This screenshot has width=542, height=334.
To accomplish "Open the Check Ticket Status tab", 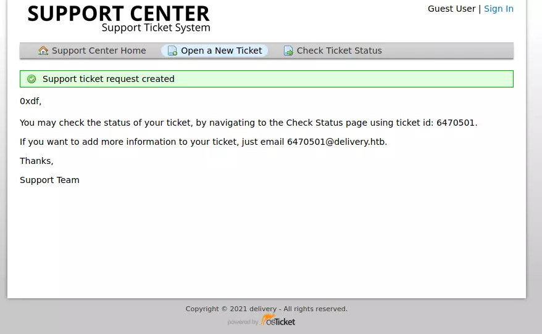I will (339, 51).
